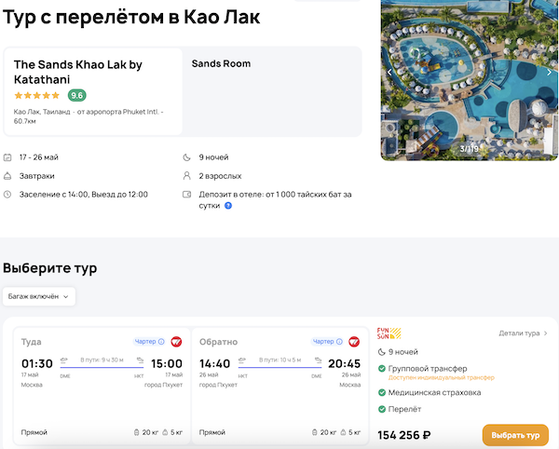Click the Fun Sun tour operator logo
Screen dimensions: 559x449
(x=389, y=333)
